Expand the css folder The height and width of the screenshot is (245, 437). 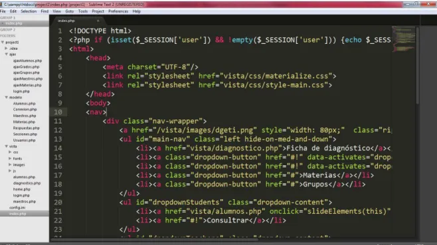pos(10,152)
